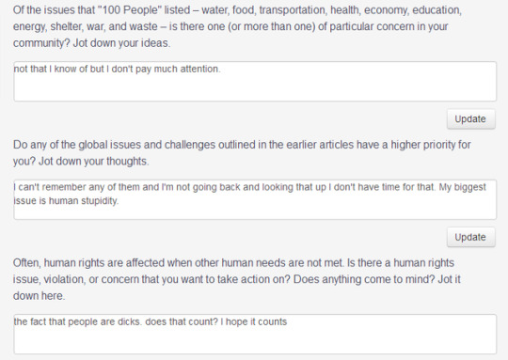This screenshot has width=508, height=360.
Task: Focus the answer box about human stupidity
Action: coord(255,199)
